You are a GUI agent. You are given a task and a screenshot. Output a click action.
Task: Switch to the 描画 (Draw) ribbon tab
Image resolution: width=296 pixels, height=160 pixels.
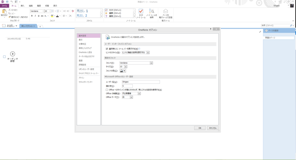click(x=31, y=6)
